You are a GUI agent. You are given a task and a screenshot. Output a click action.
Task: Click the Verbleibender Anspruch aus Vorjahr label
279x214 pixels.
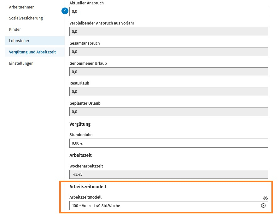coord(102,23)
